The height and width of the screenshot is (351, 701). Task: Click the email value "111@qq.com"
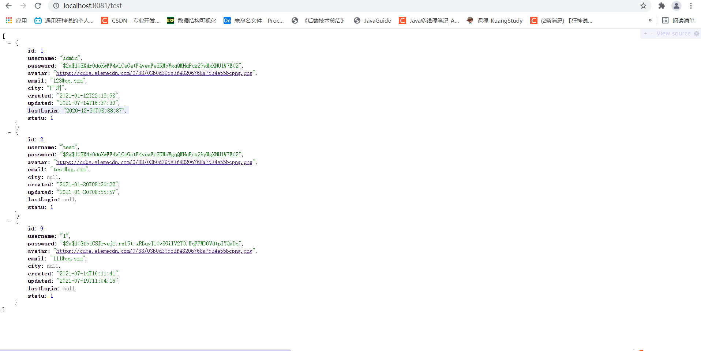pyautogui.click(x=68, y=259)
